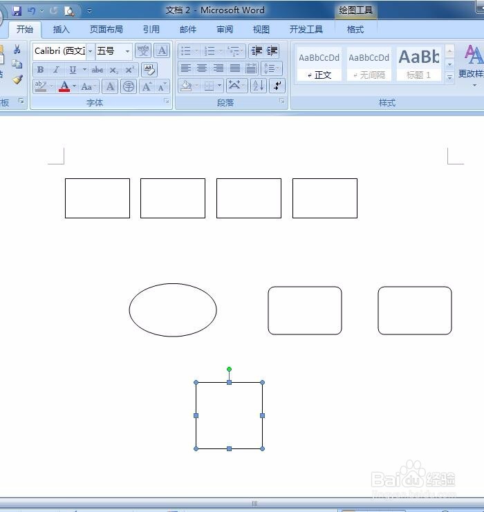Apply distributed alignment
The image size is (484, 512).
coord(251,68)
